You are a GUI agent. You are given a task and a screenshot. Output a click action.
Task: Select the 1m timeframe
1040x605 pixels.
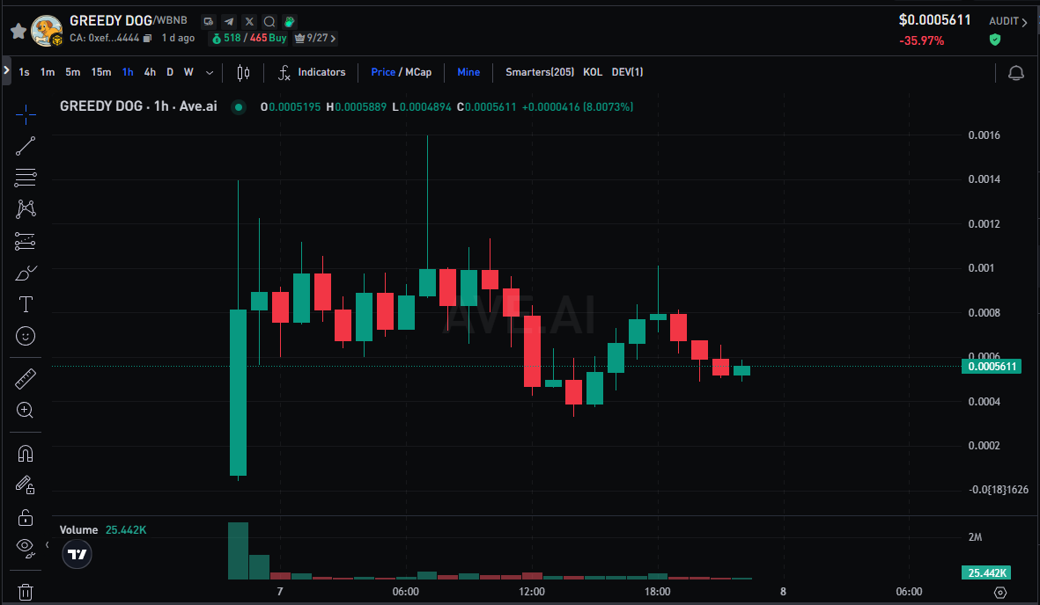[47, 72]
